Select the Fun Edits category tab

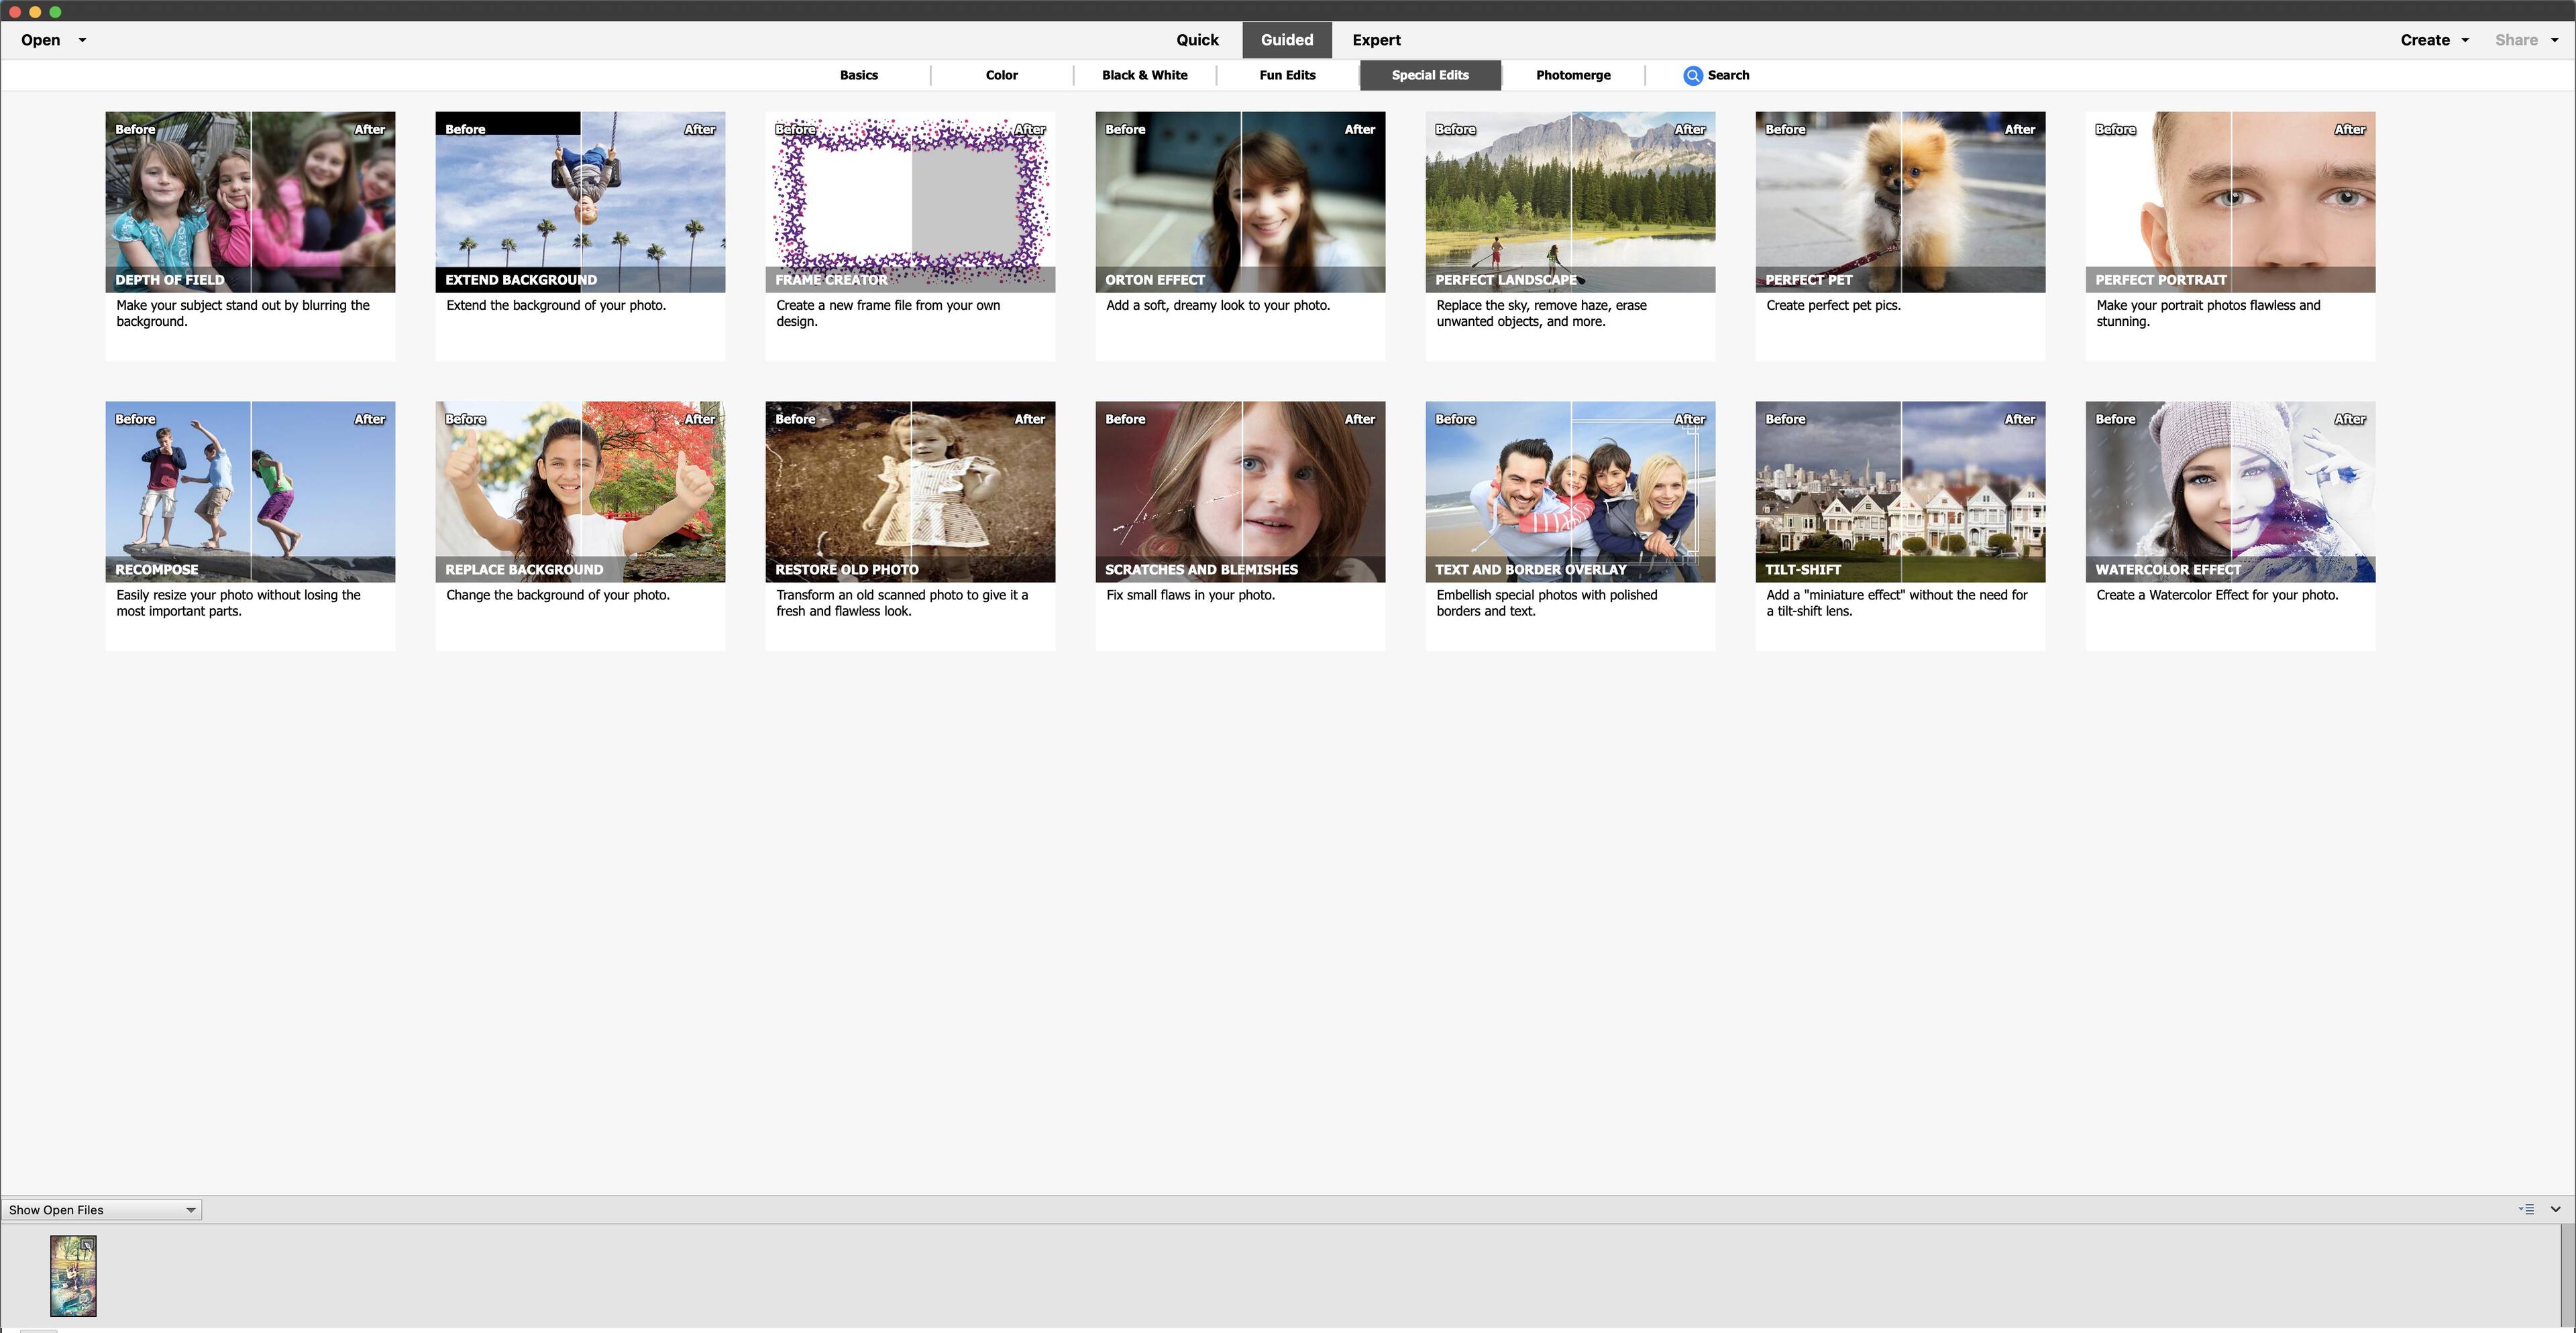tap(1287, 75)
